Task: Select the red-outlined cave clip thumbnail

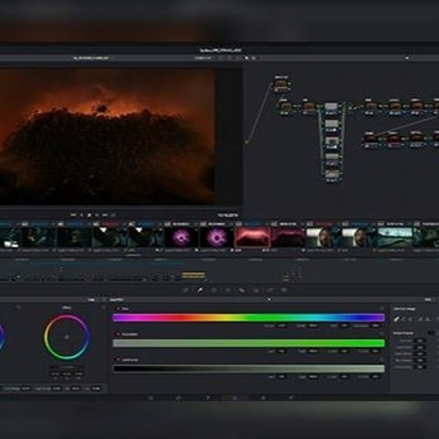Action: [252, 237]
